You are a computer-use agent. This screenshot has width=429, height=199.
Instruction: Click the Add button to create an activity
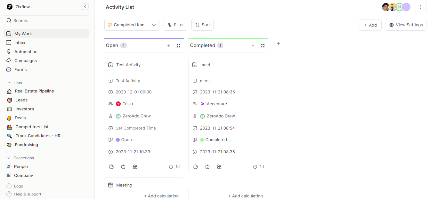(370, 25)
